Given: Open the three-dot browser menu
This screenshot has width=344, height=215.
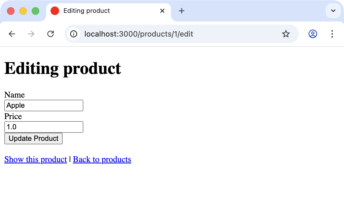Looking at the screenshot, I should click(332, 34).
